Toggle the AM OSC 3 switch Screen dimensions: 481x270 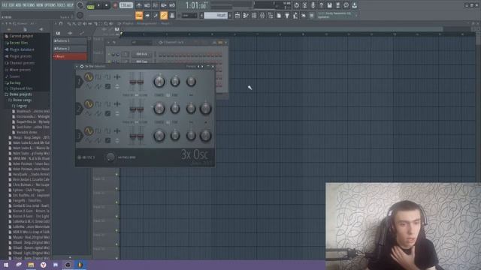pos(80,157)
